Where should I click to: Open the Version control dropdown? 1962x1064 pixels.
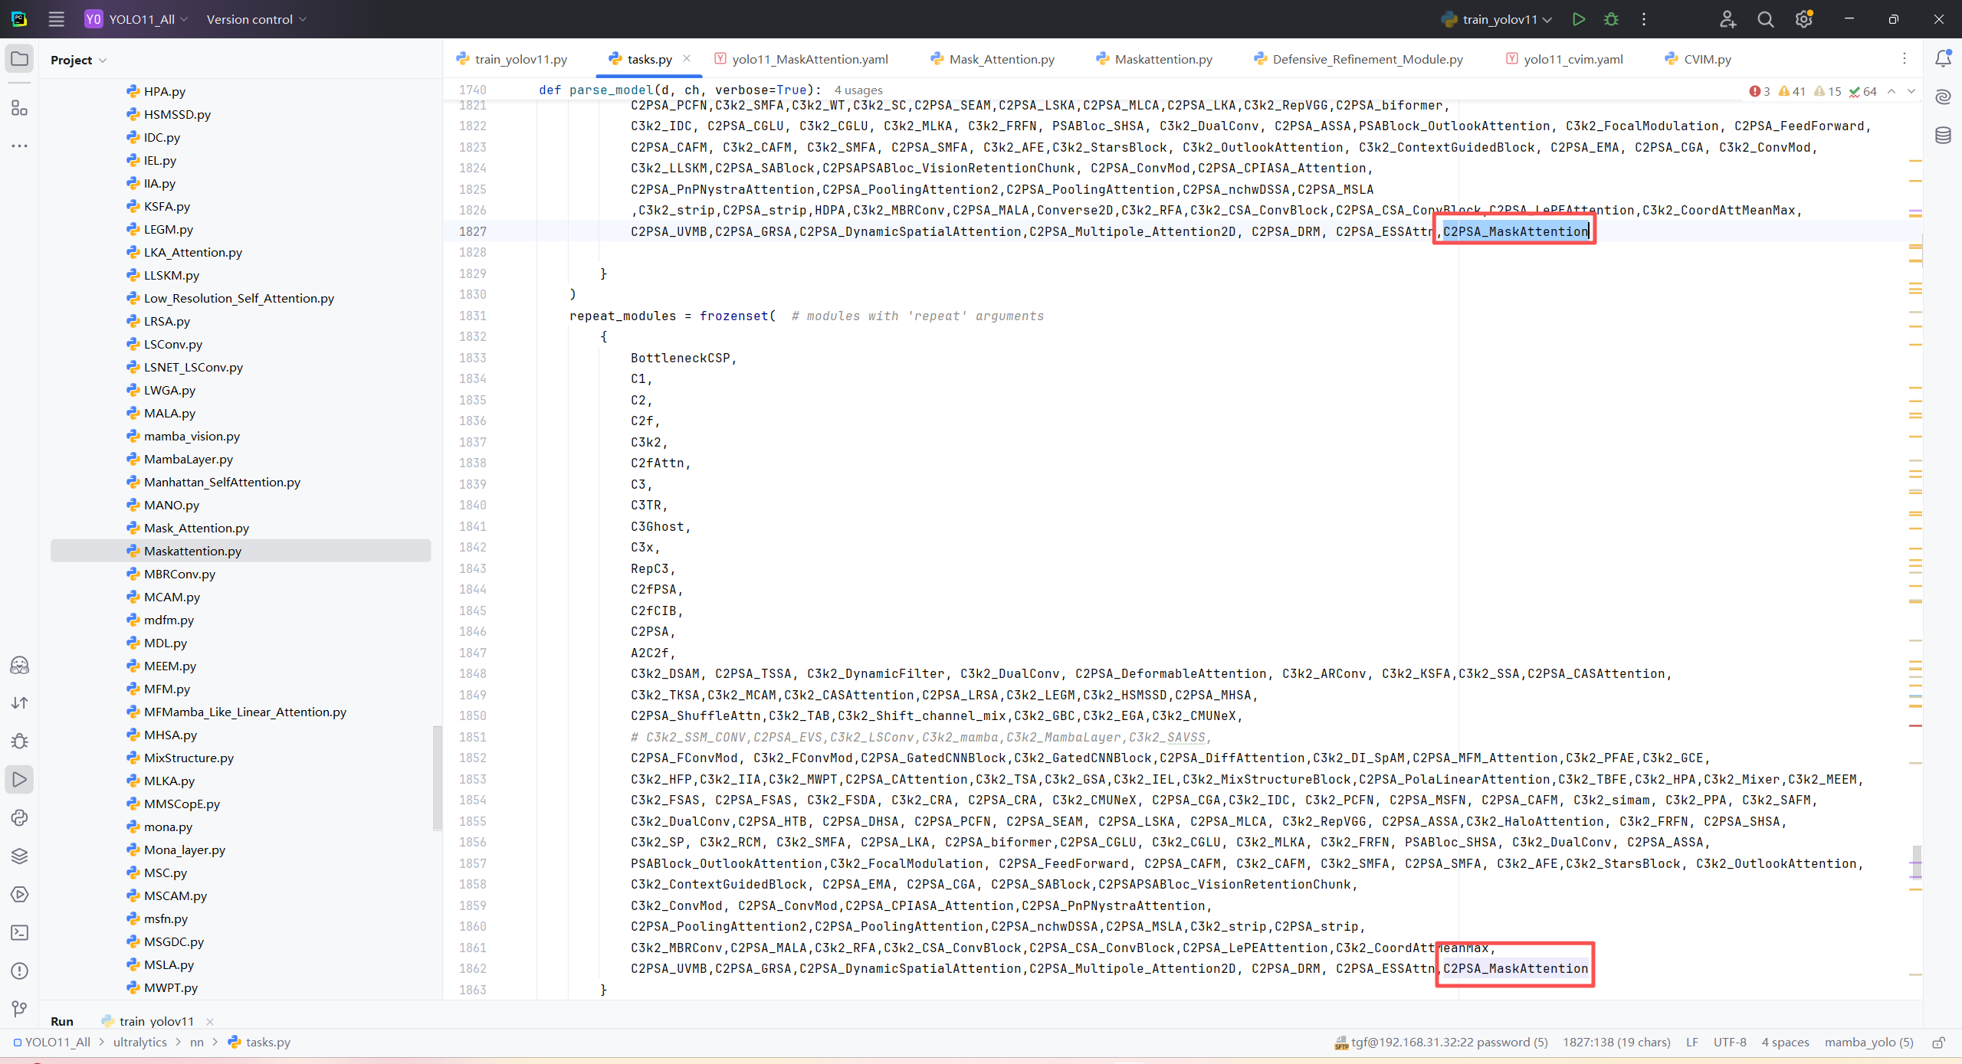(x=256, y=19)
